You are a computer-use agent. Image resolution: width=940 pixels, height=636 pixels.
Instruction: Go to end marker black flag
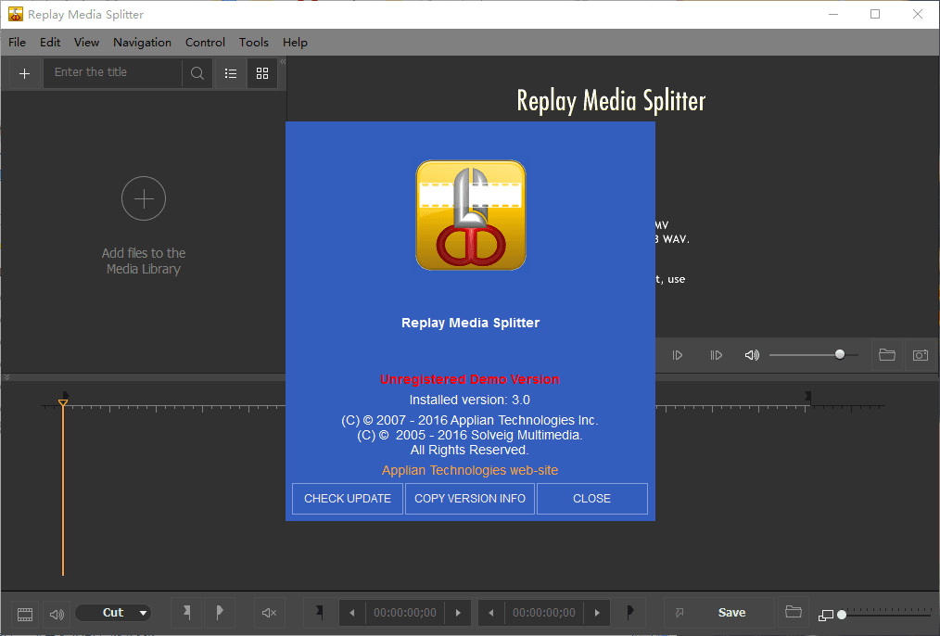pos(630,613)
